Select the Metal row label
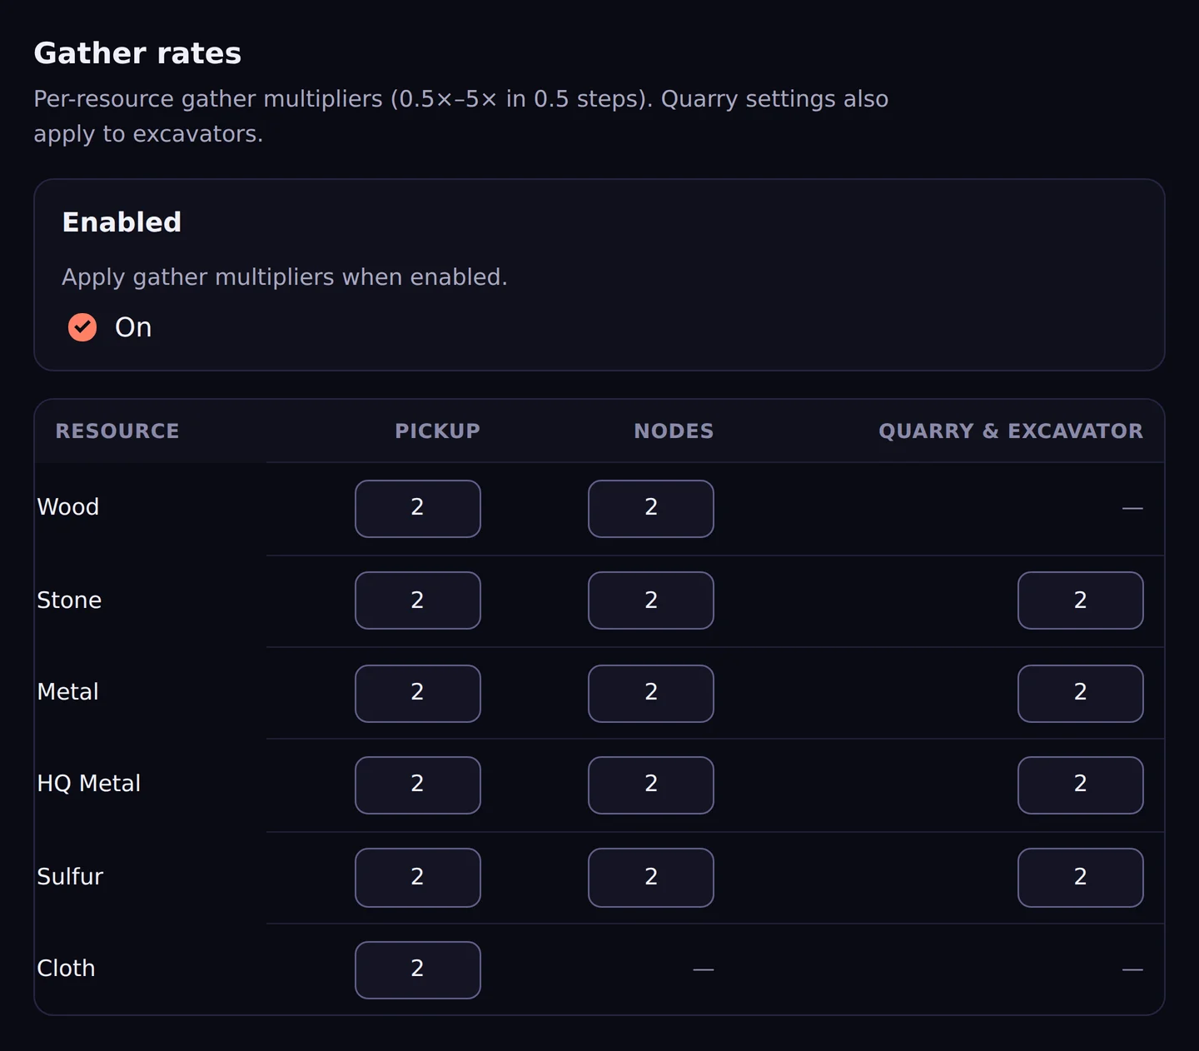The width and height of the screenshot is (1199, 1051). [x=68, y=692]
